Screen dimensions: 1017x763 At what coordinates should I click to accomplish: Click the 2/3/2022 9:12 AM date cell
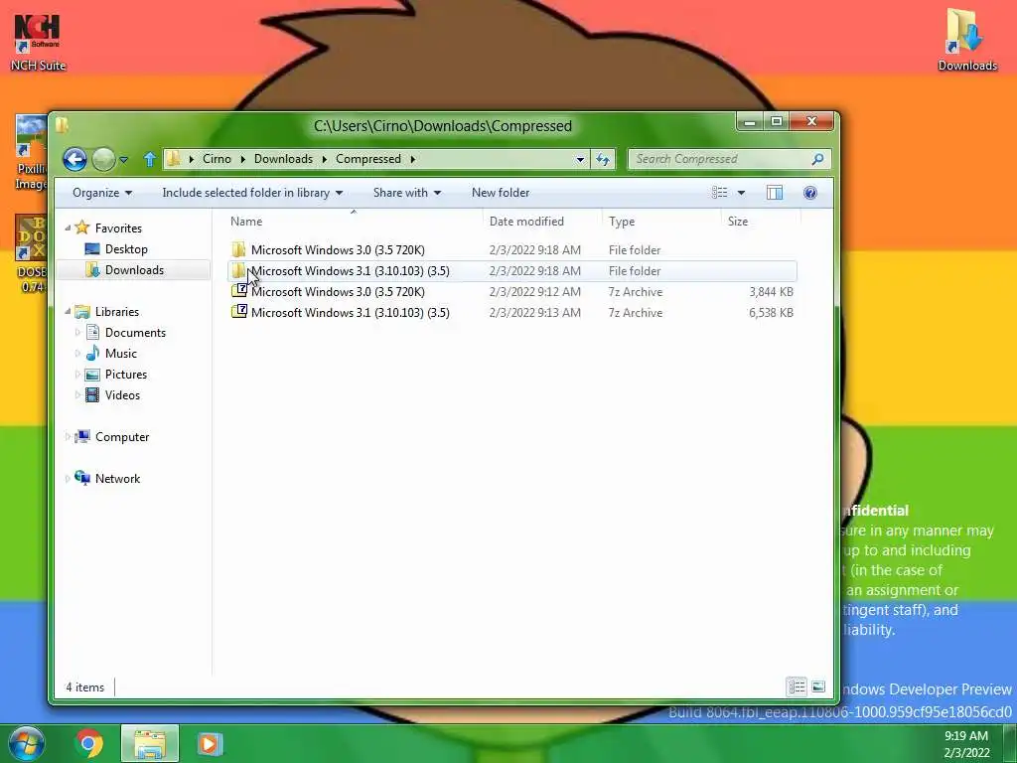[x=535, y=292]
